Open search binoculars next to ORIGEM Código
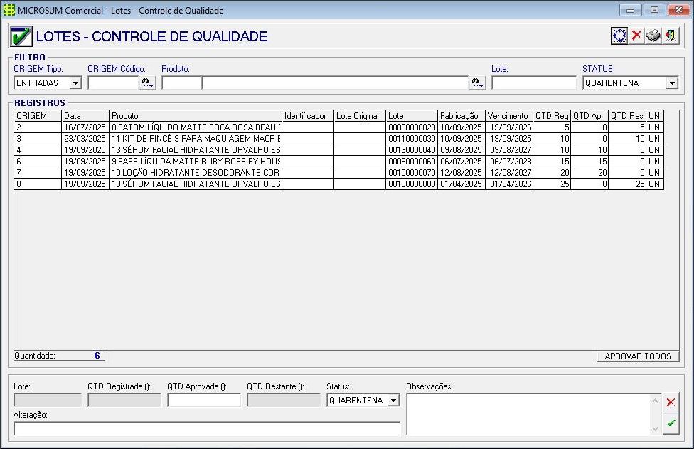 (x=147, y=83)
